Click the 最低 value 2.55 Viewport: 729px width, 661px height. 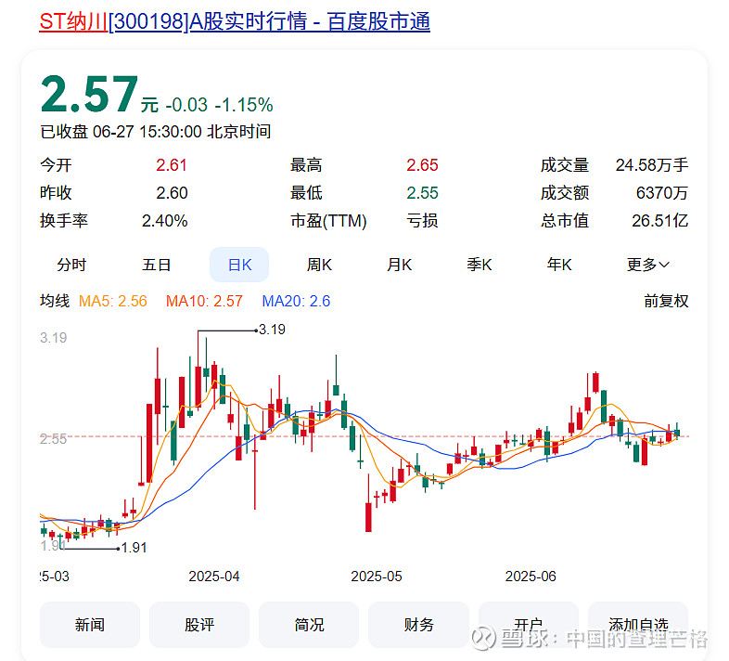422,193
